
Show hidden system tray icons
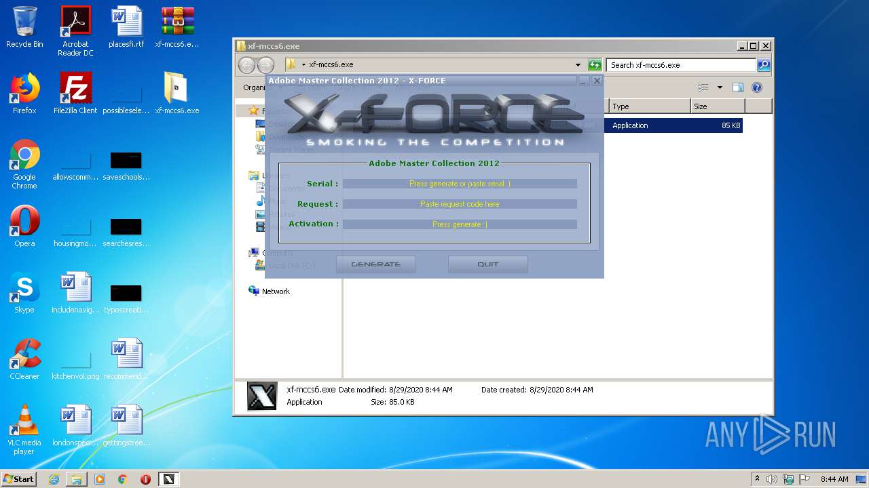757,479
